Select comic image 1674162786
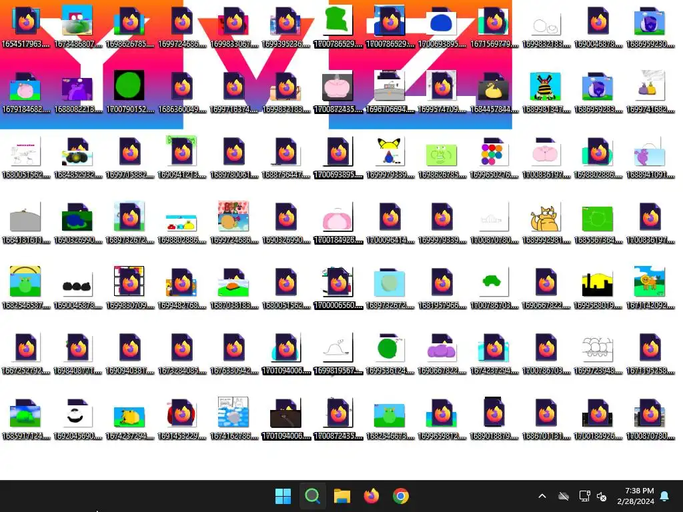This screenshot has height=512, width=683. 234,419
